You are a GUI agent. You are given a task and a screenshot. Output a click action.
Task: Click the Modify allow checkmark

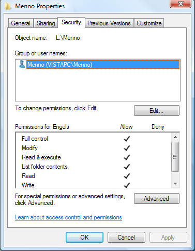pos(127,148)
